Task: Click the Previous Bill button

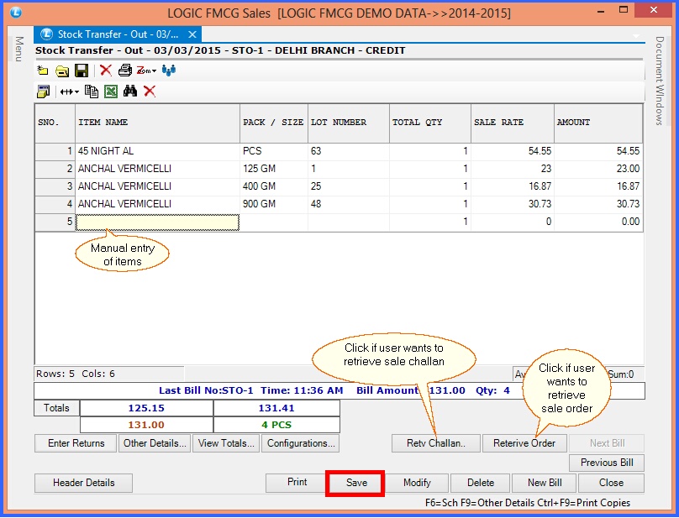Action: (x=607, y=463)
